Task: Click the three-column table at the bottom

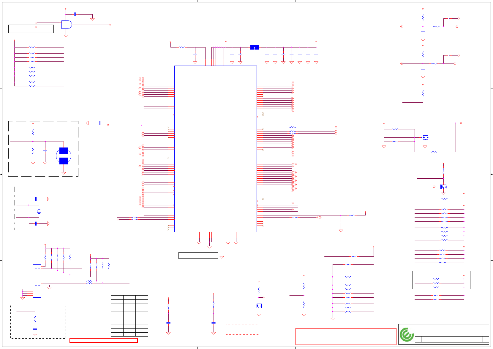Action: point(129,316)
